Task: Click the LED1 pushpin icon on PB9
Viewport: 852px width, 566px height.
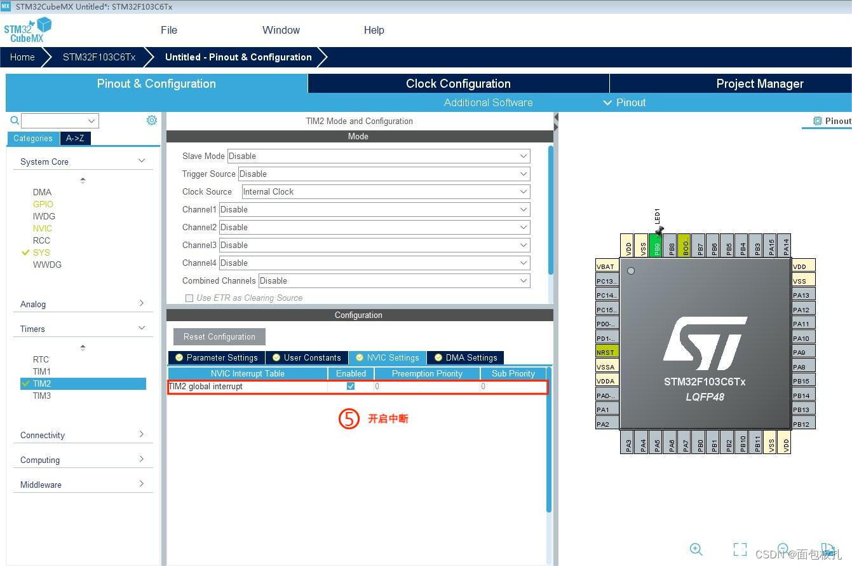Action: (659, 231)
